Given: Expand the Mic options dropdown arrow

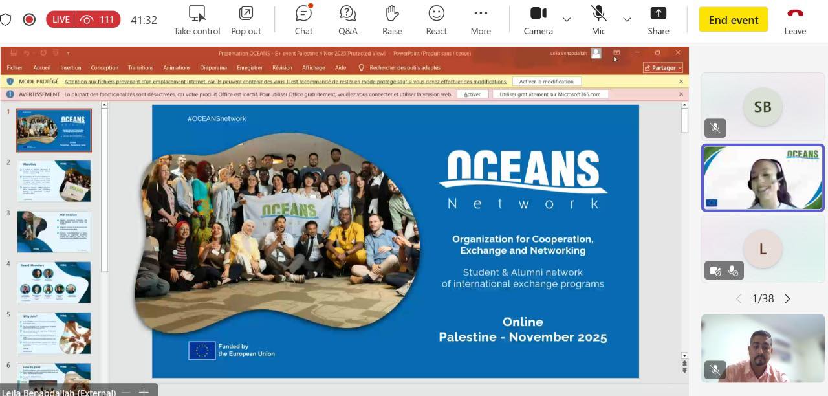Looking at the screenshot, I should (x=627, y=20).
